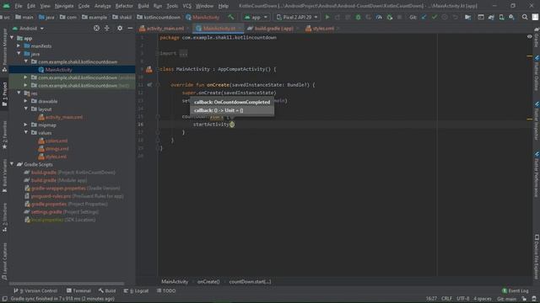
Task: Click the Make Project hammer icon
Action: pos(230,17)
